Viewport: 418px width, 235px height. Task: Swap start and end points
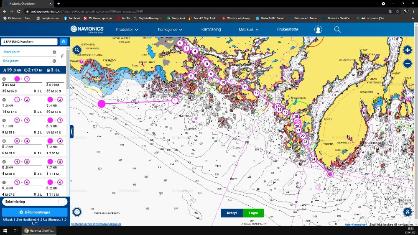coord(62,56)
